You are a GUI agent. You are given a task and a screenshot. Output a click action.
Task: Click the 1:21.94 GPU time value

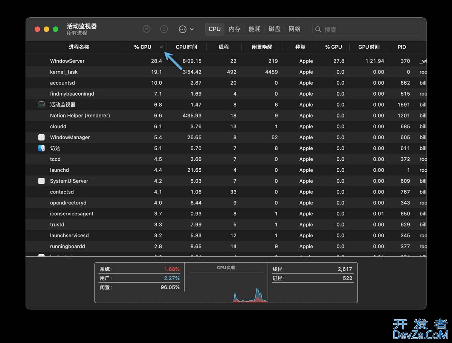[375, 61]
